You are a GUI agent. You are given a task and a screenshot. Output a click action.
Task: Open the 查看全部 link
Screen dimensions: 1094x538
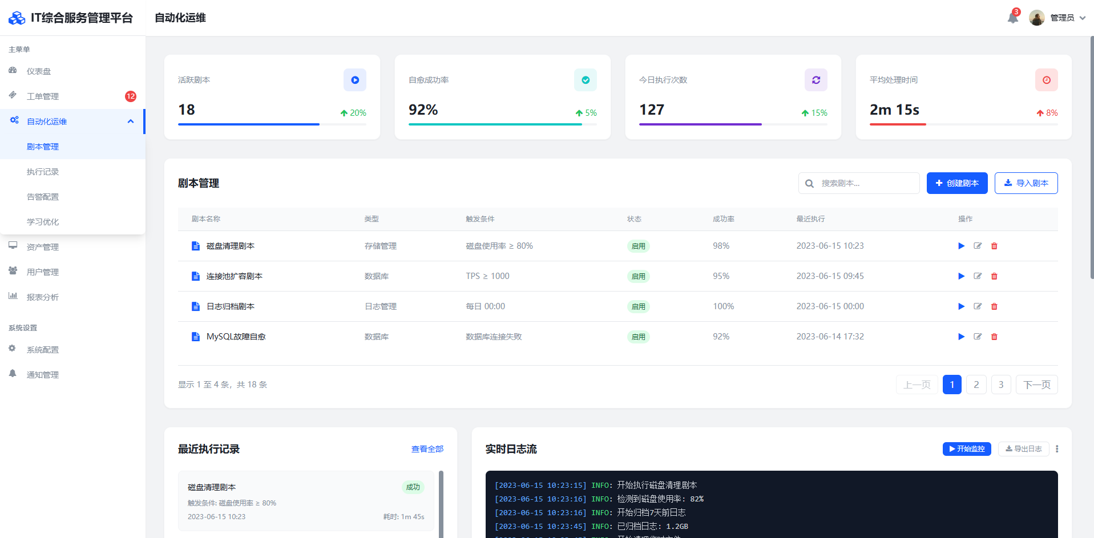click(427, 449)
